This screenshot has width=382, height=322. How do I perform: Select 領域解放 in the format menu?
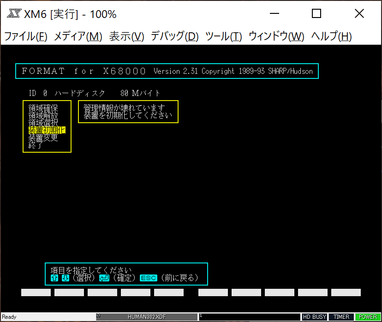pos(43,115)
